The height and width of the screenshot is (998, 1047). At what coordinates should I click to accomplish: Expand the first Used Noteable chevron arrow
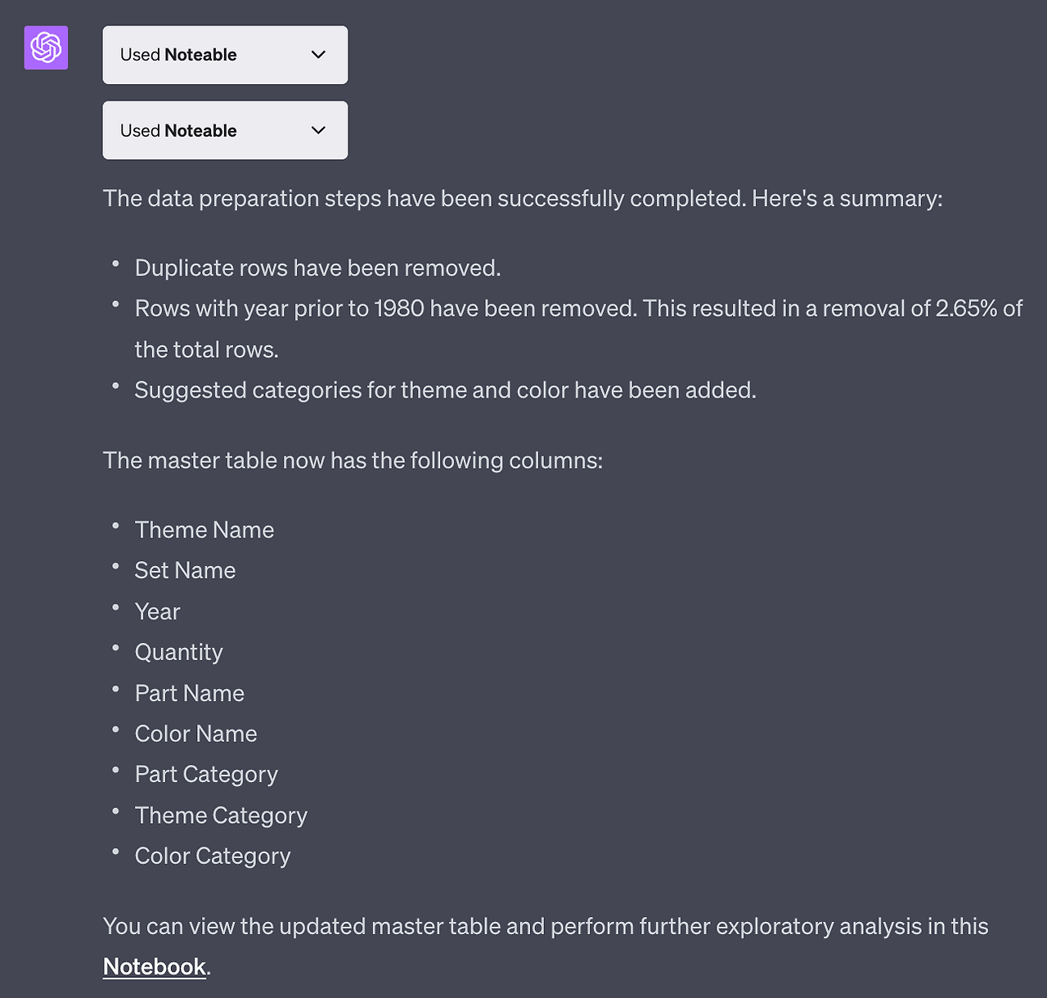click(x=319, y=55)
